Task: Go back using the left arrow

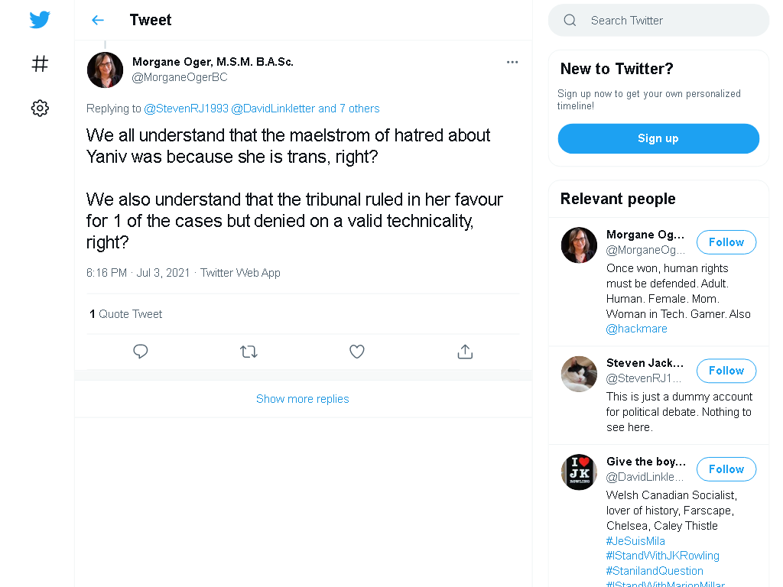Action: pyautogui.click(x=98, y=20)
